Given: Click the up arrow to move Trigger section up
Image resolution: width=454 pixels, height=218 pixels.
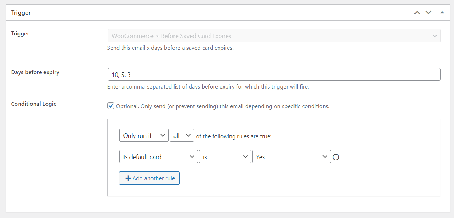Looking at the screenshot, I should point(417,12).
